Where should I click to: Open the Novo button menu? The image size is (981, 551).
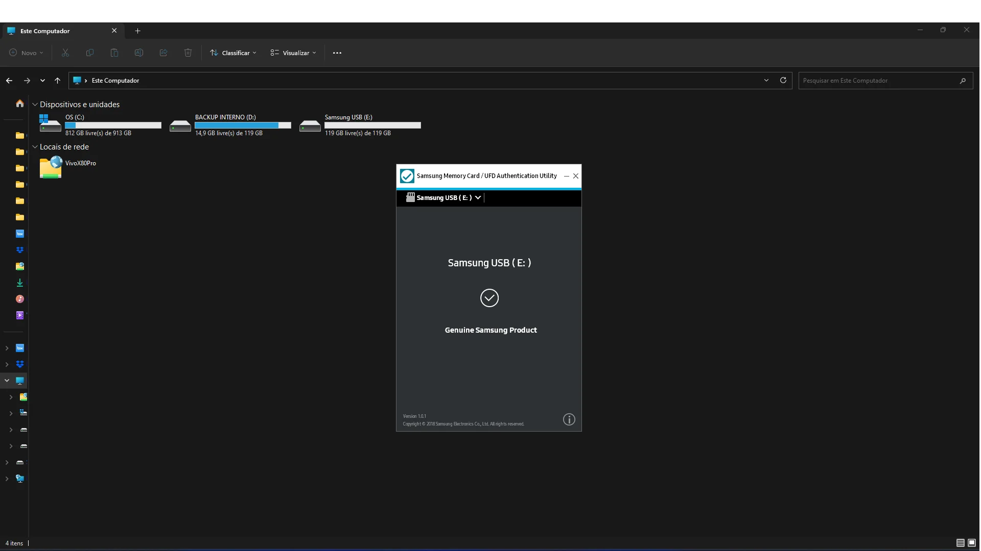(27, 53)
